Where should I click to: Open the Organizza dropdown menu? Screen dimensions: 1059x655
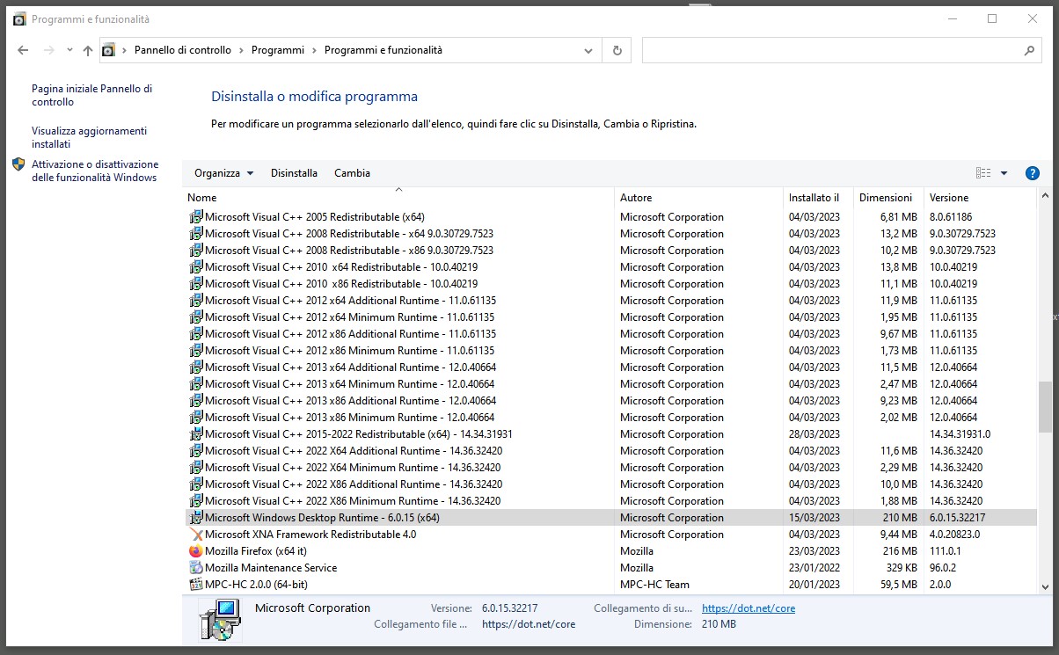223,173
